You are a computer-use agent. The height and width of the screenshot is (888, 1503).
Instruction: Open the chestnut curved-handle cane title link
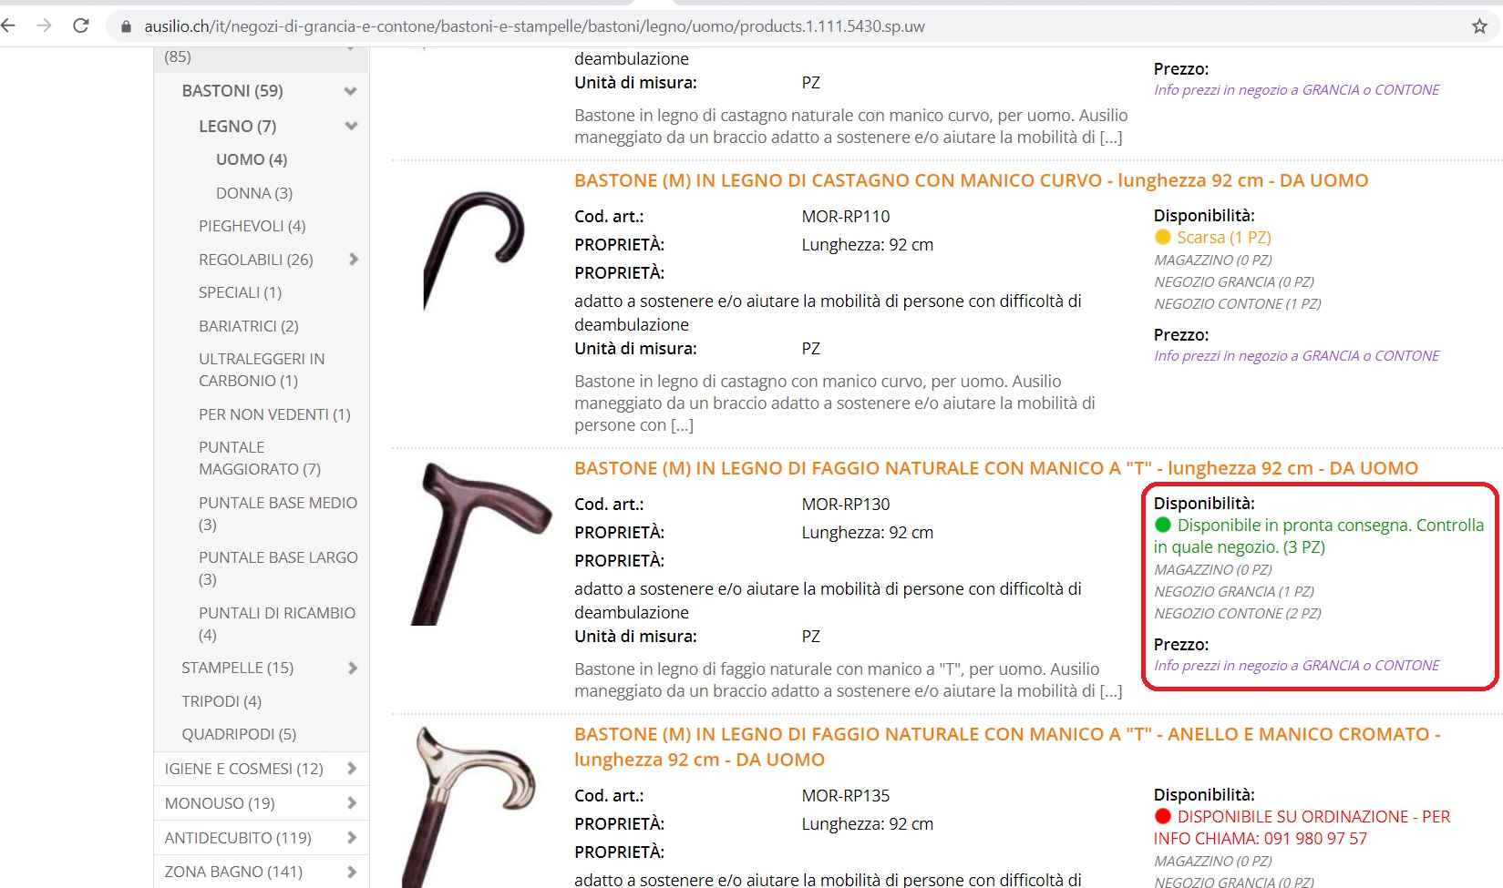click(971, 180)
